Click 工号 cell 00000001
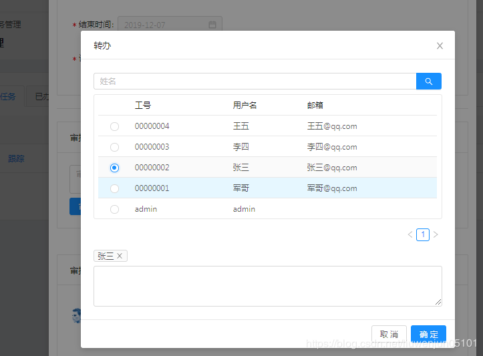The image size is (483, 356). tap(152, 188)
